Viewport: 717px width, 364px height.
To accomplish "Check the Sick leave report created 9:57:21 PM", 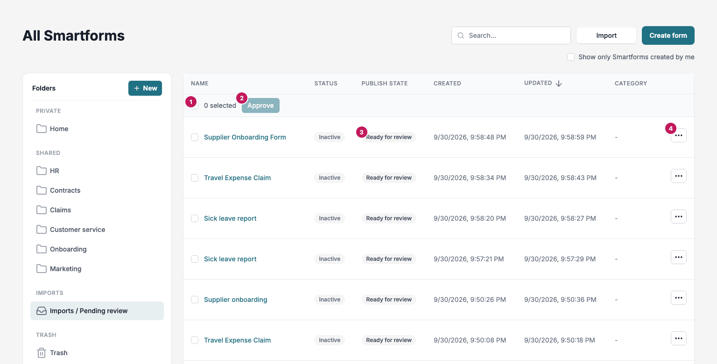I will point(195,259).
